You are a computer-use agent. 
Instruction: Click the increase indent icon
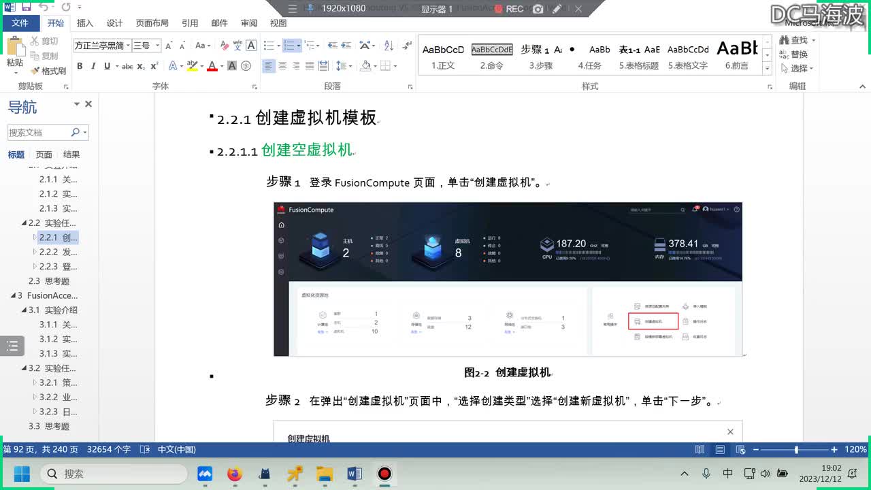coord(346,46)
